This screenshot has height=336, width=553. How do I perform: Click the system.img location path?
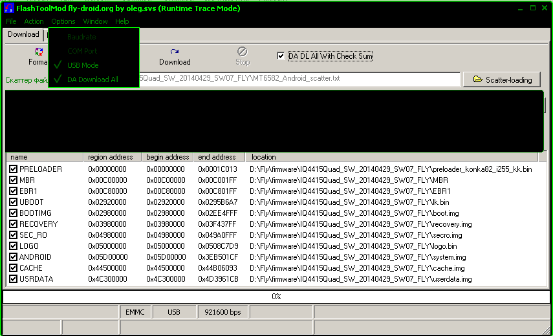[358, 257]
